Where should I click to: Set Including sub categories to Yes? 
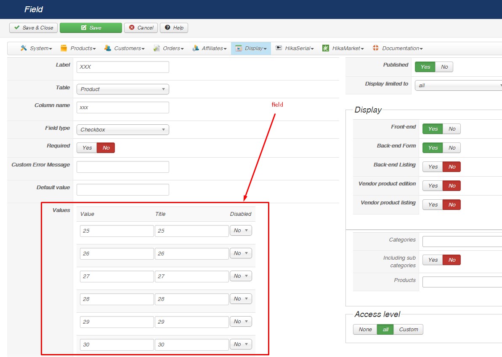(433, 260)
